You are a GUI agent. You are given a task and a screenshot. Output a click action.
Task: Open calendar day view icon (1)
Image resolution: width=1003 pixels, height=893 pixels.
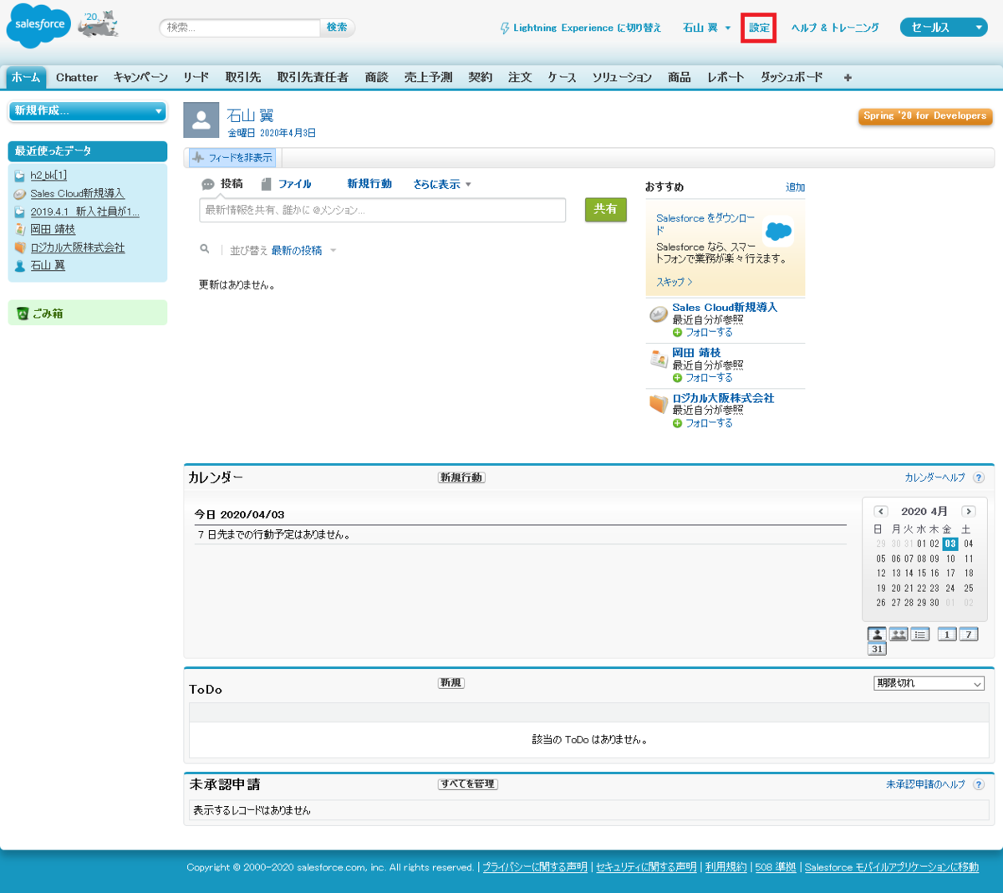click(947, 635)
